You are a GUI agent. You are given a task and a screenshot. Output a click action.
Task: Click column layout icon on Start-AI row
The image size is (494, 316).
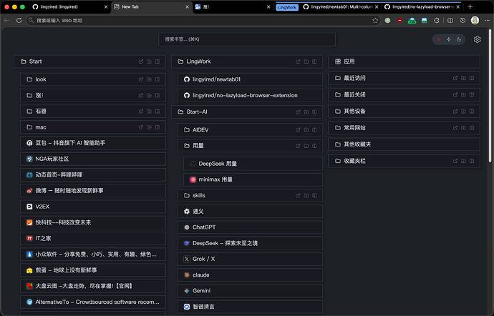314,112
